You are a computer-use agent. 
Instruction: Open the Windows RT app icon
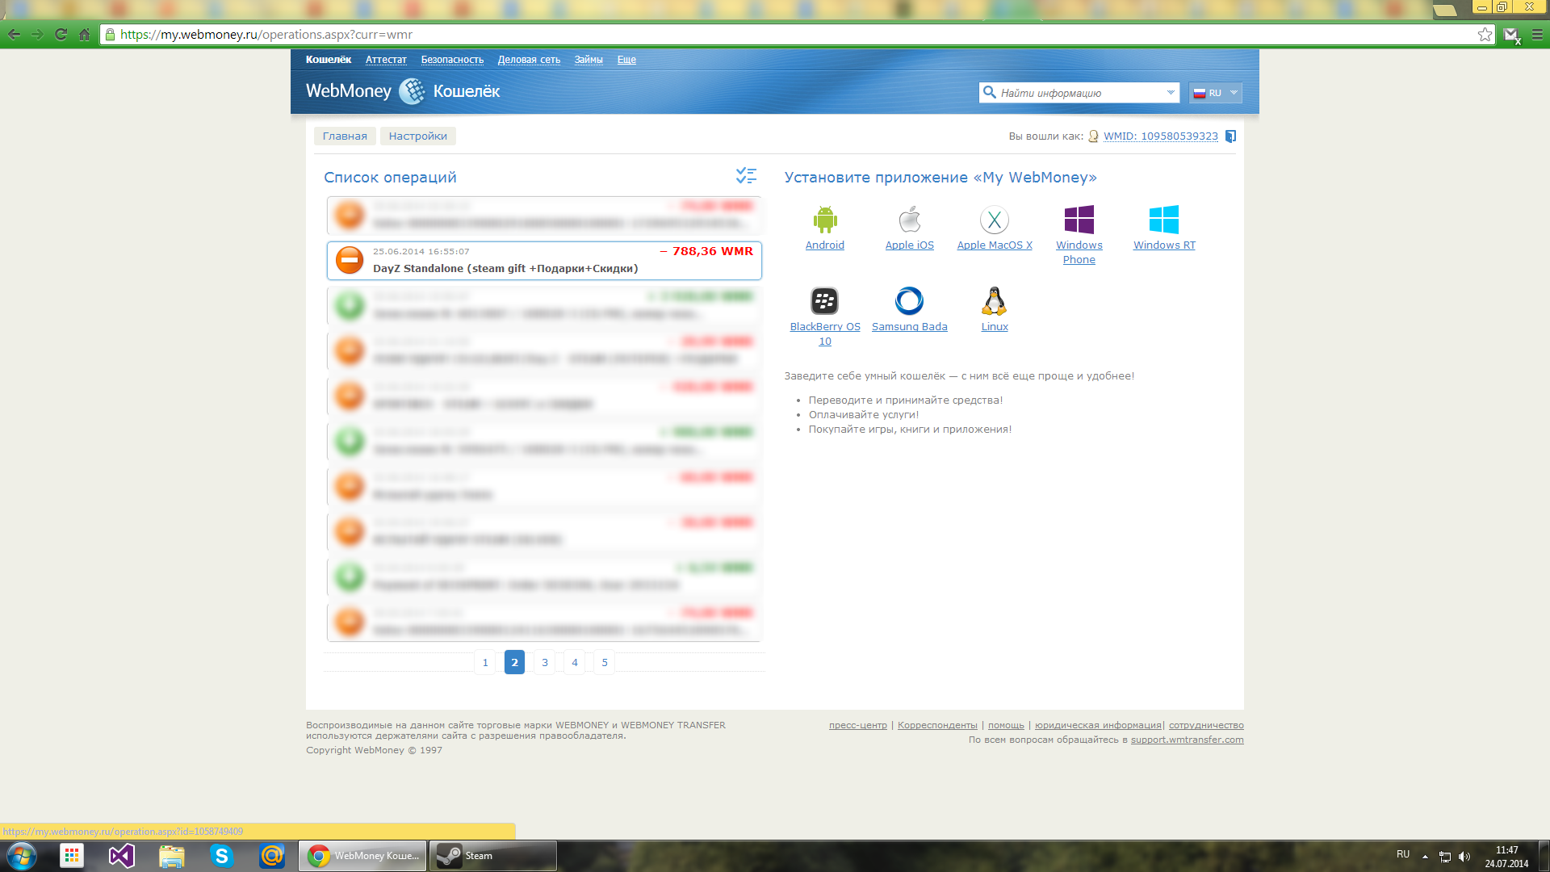click(x=1164, y=220)
